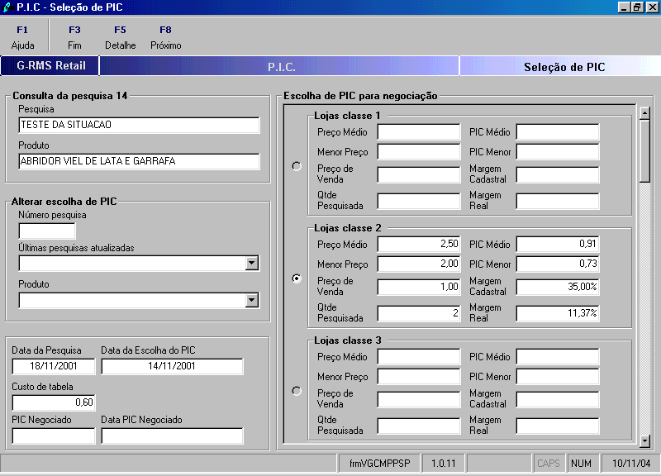Screen dimensions: 661x476
Task: Click the PIC Negociado field
Action: pyautogui.click(x=54, y=436)
